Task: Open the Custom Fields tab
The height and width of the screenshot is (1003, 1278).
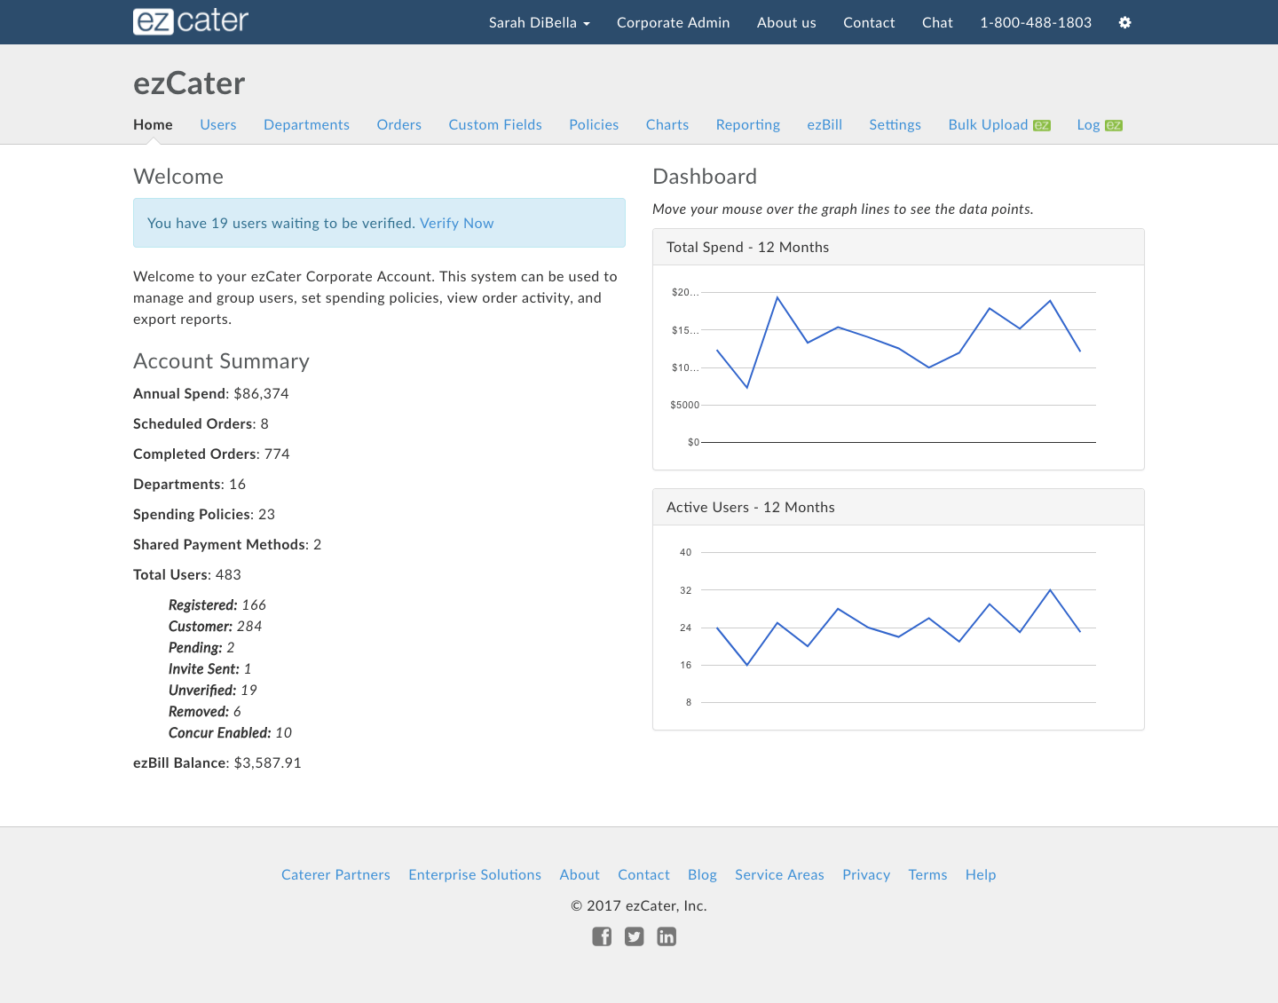Action: [x=495, y=125]
